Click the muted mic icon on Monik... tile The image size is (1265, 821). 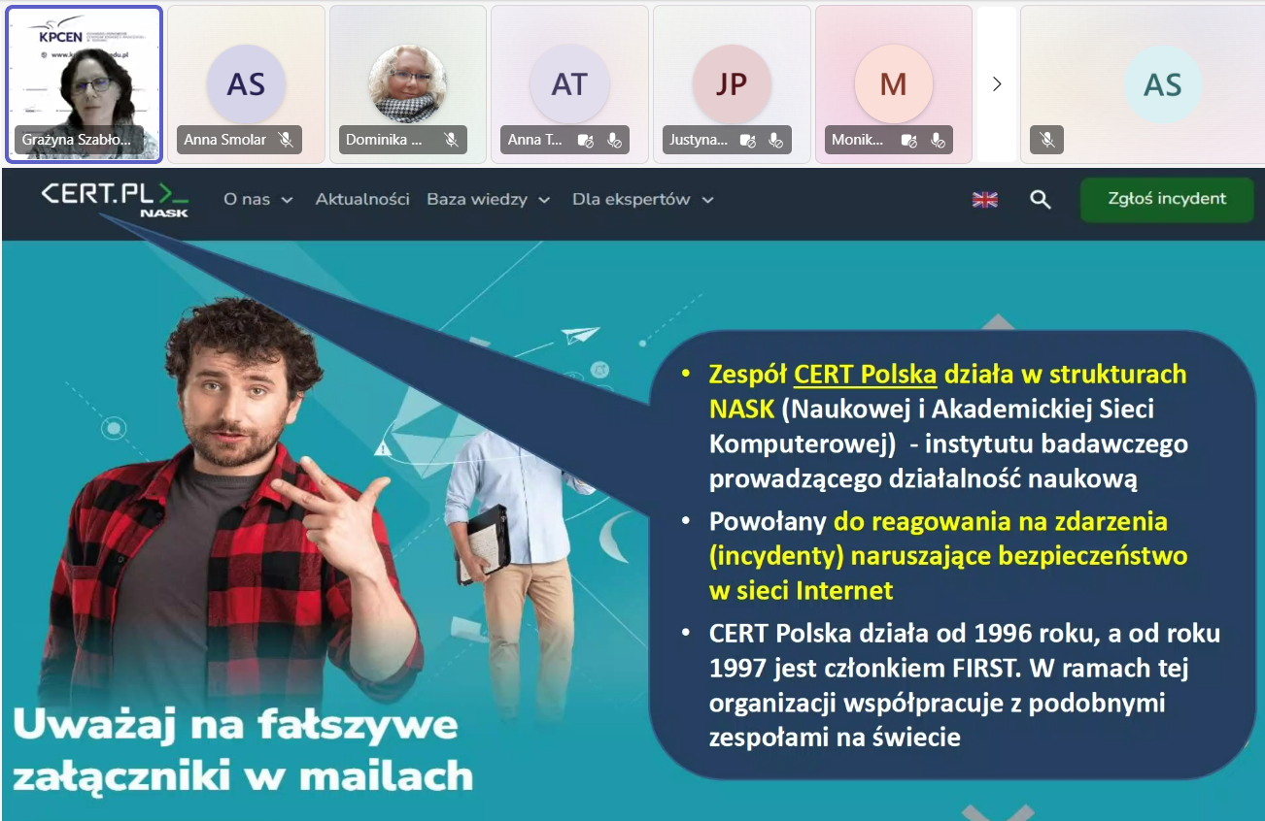pos(938,140)
